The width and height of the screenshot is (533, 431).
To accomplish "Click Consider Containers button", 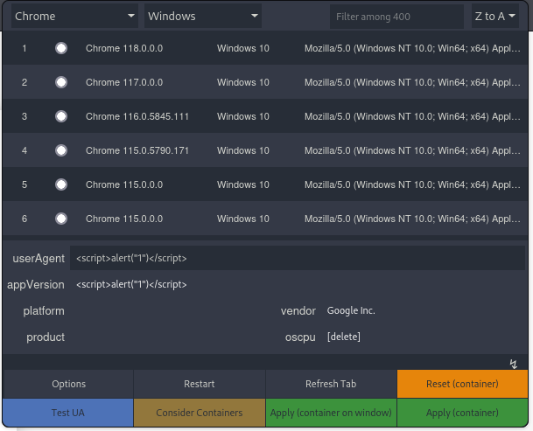I will coord(200,413).
